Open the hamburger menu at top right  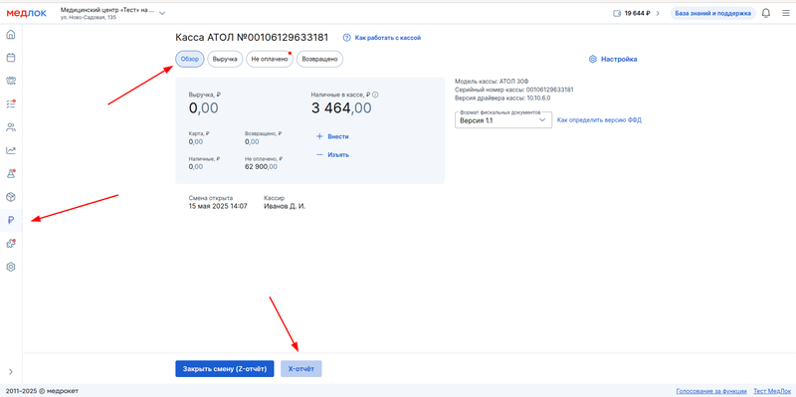785,13
